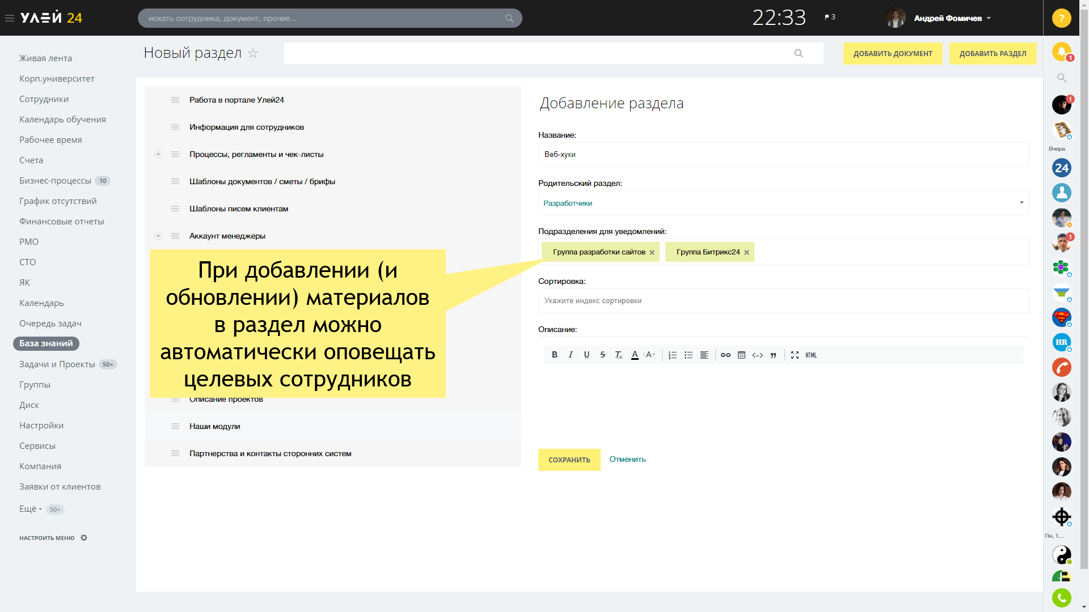Open Живая лента menu item
This screenshot has height=612, width=1089.
[45, 58]
